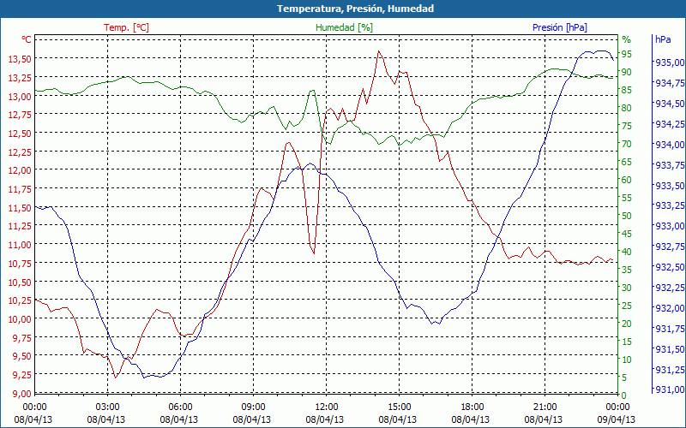Click the 'hPa' unit on pressure axis
This screenshot has width=686, height=428.
[x=663, y=39]
